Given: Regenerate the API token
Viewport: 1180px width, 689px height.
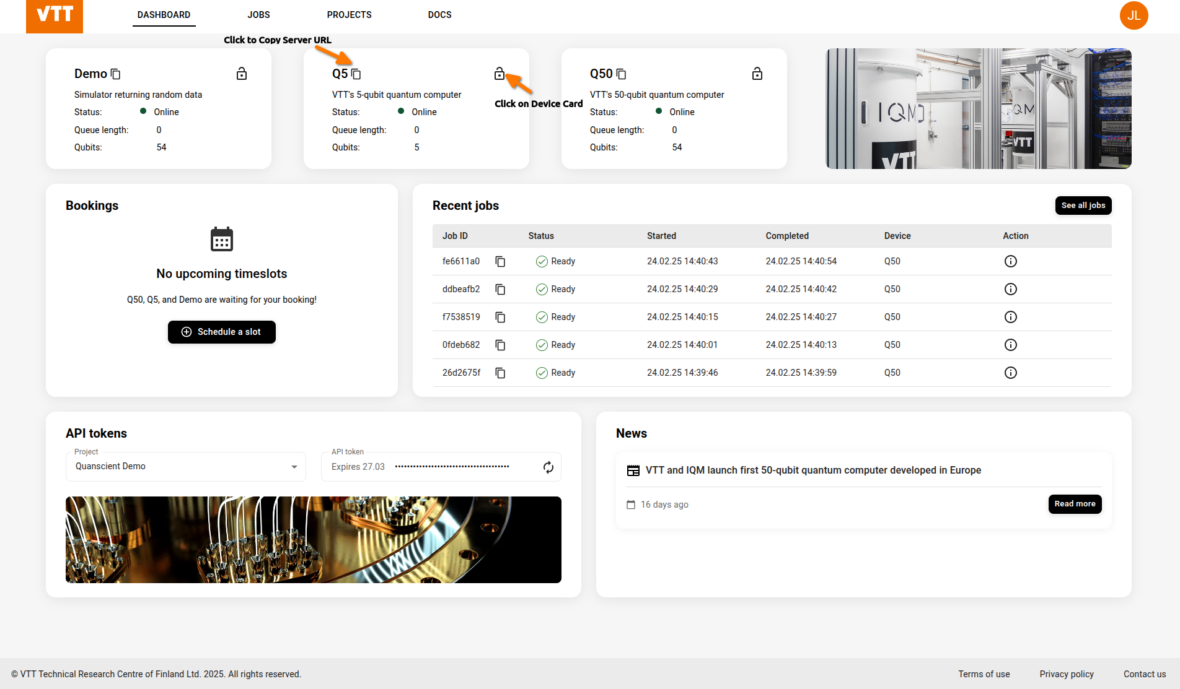Looking at the screenshot, I should tap(548, 467).
